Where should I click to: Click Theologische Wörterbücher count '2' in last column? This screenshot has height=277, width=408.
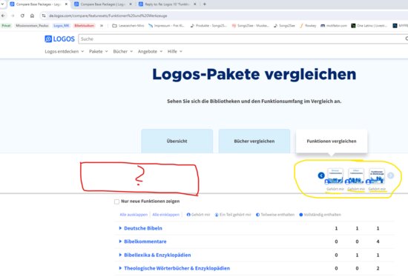[378, 268]
